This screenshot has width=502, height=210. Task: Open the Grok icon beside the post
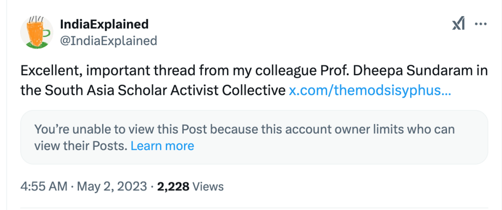pos(458,25)
